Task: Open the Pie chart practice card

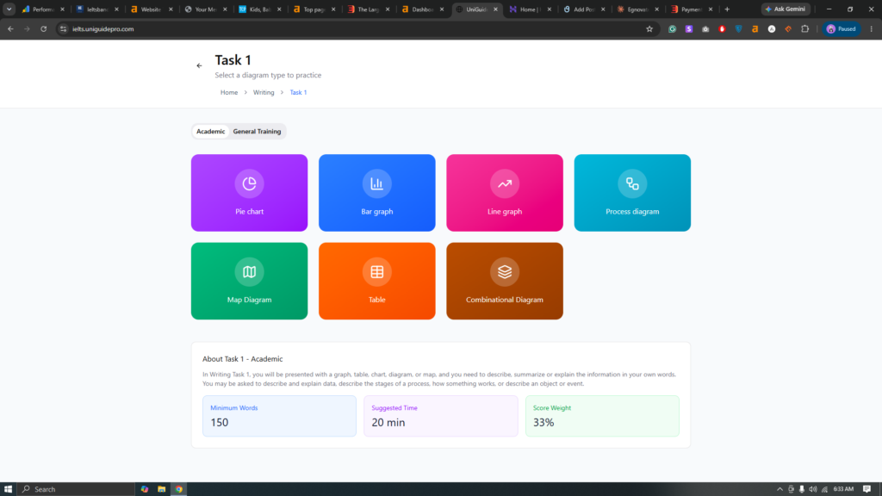Action: (x=249, y=193)
